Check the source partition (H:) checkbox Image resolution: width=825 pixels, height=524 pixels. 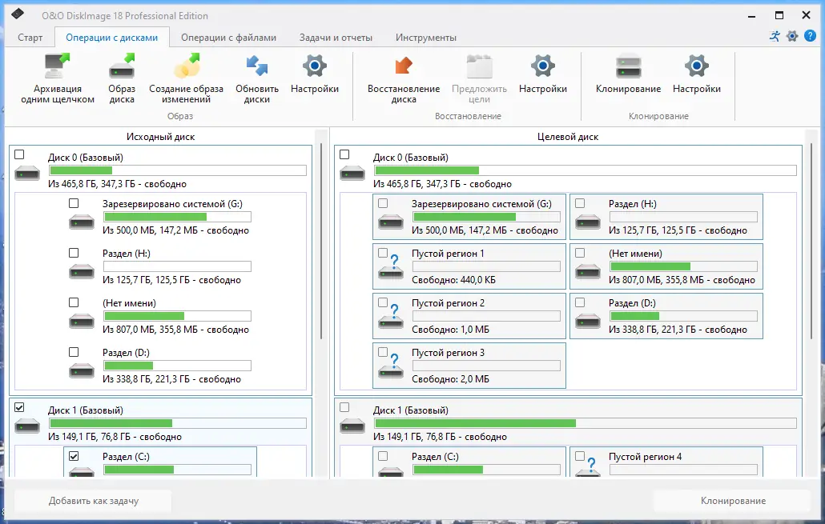click(x=74, y=253)
